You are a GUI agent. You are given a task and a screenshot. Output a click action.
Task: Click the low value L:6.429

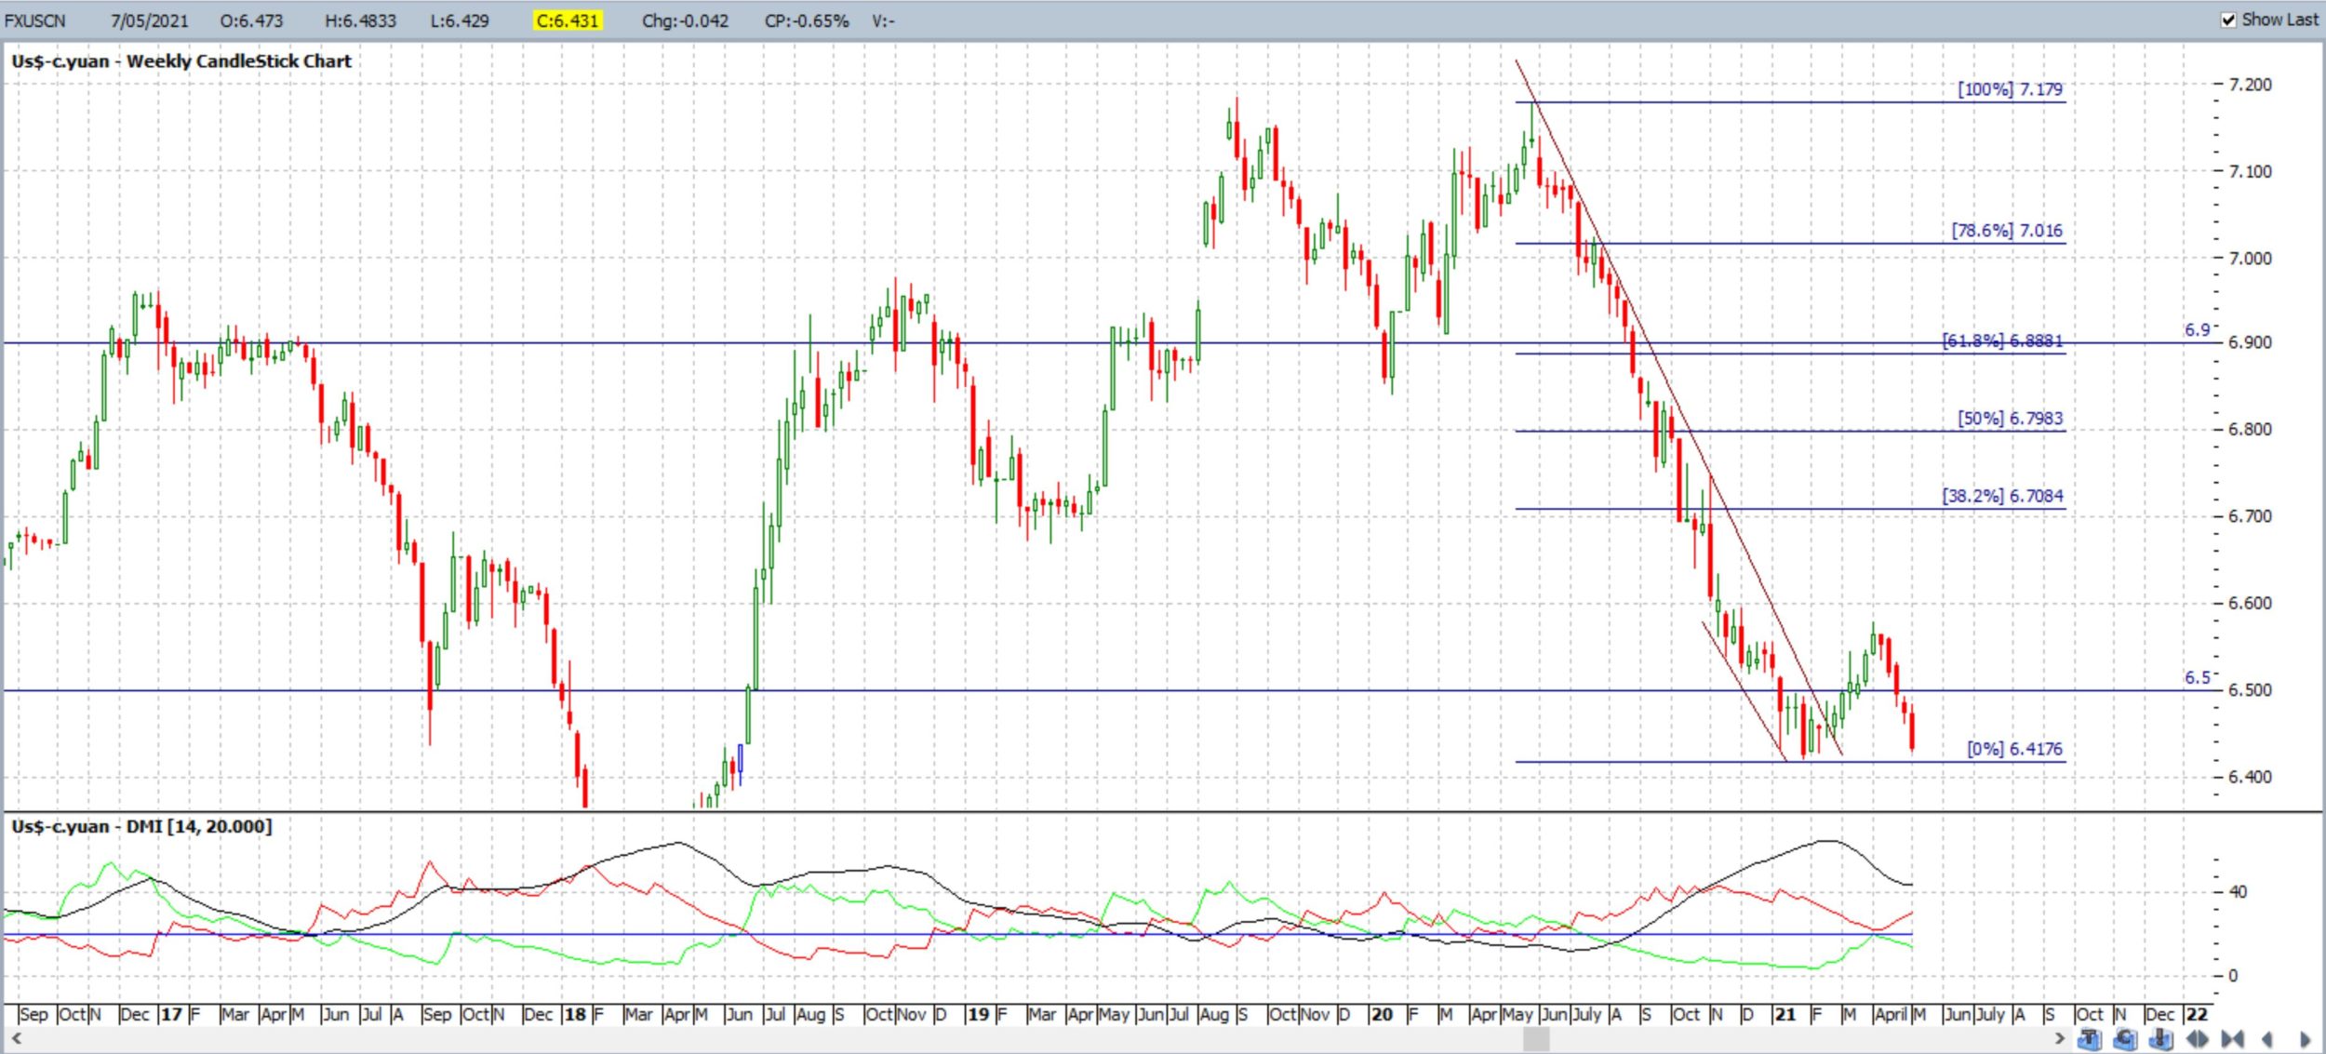pyautogui.click(x=460, y=20)
